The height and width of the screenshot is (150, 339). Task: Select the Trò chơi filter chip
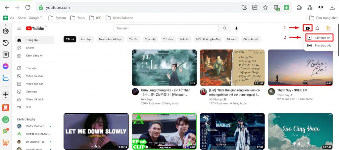click(x=168, y=39)
